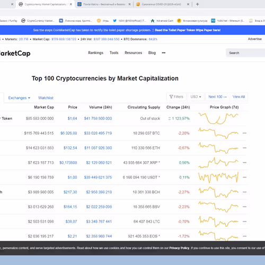Open the Rankings menu
The image size is (265, 265).
95,52
